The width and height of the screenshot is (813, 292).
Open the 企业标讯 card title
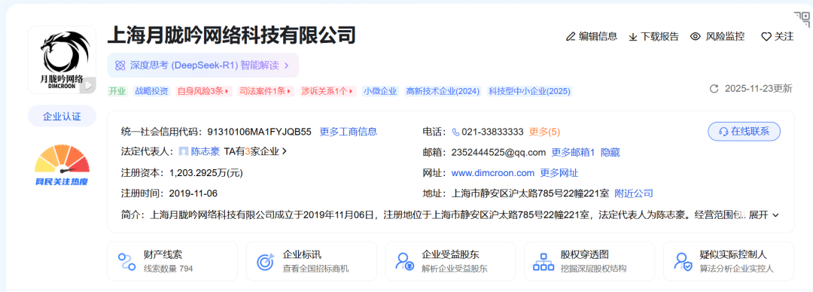302,254
